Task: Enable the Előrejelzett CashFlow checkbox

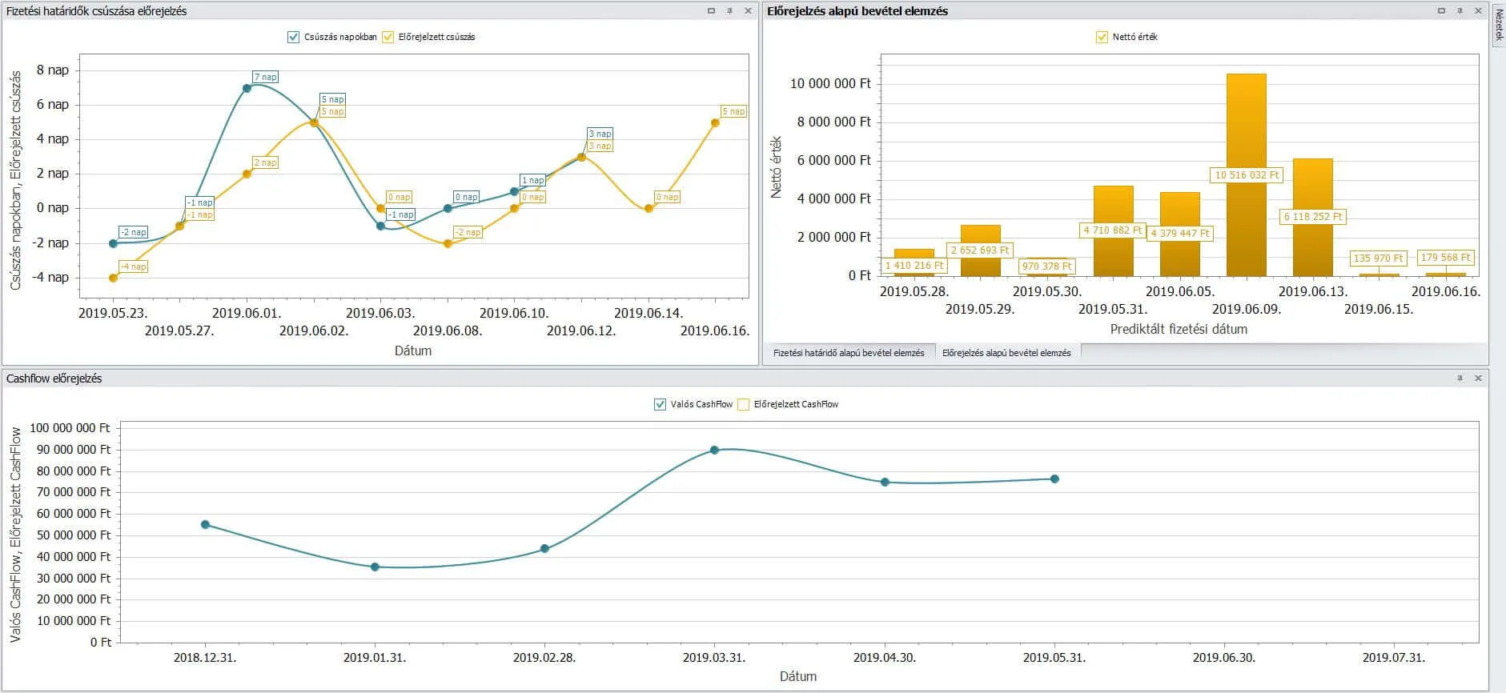Action: click(x=743, y=404)
